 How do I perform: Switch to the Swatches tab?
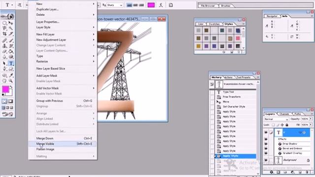click(214, 24)
